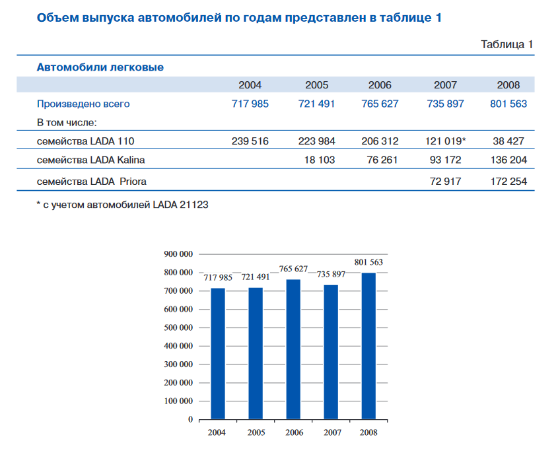The image size is (558, 474).
Task: Click the blue bar for year 2004
Action: [x=218, y=354]
